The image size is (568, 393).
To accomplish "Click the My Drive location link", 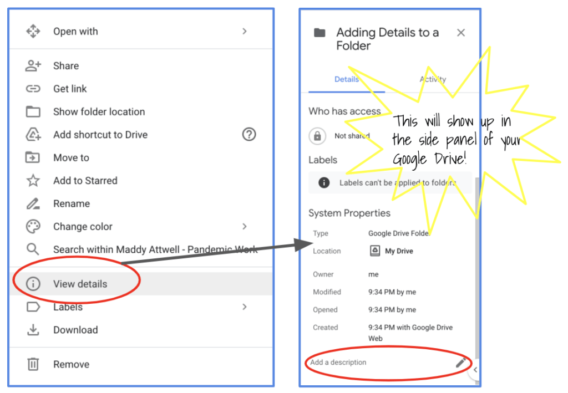I will click(398, 251).
